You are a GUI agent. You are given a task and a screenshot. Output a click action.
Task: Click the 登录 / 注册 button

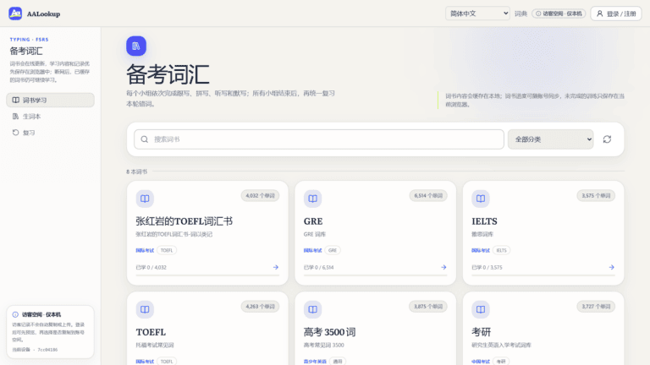point(616,14)
